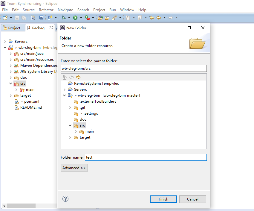
Task: Click the Finish button
Action: pos(163,199)
